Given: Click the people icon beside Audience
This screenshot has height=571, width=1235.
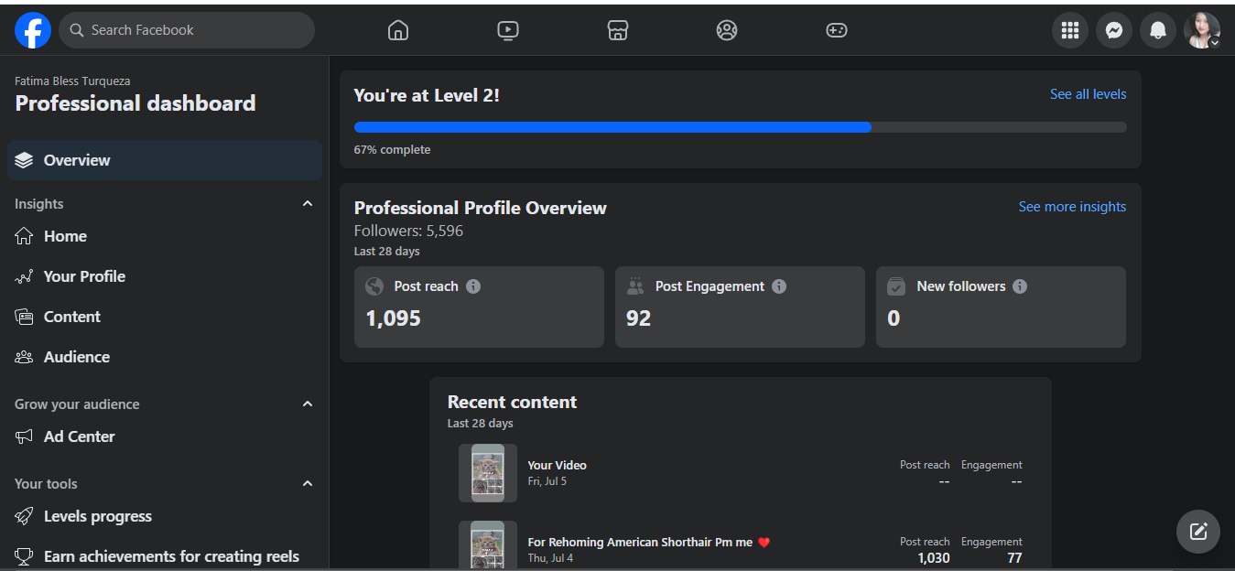Looking at the screenshot, I should pyautogui.click(x=24, y=357).
